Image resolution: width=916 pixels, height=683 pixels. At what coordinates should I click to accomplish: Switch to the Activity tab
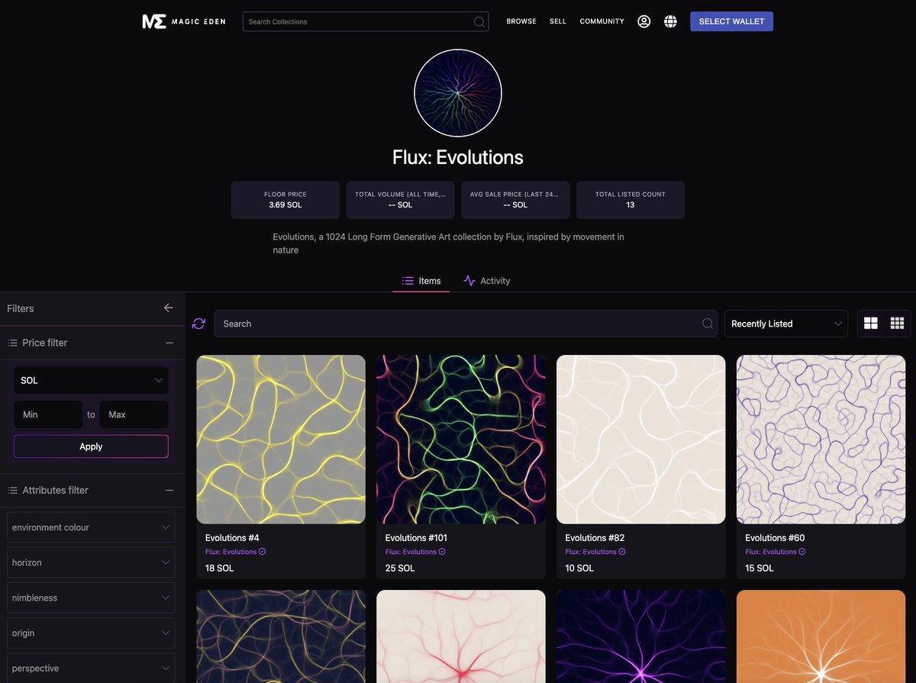(x=487, y=280)
